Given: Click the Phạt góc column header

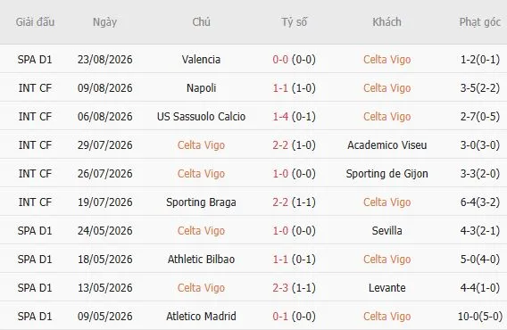Looking at the screenshot, I should pos(480,22).
